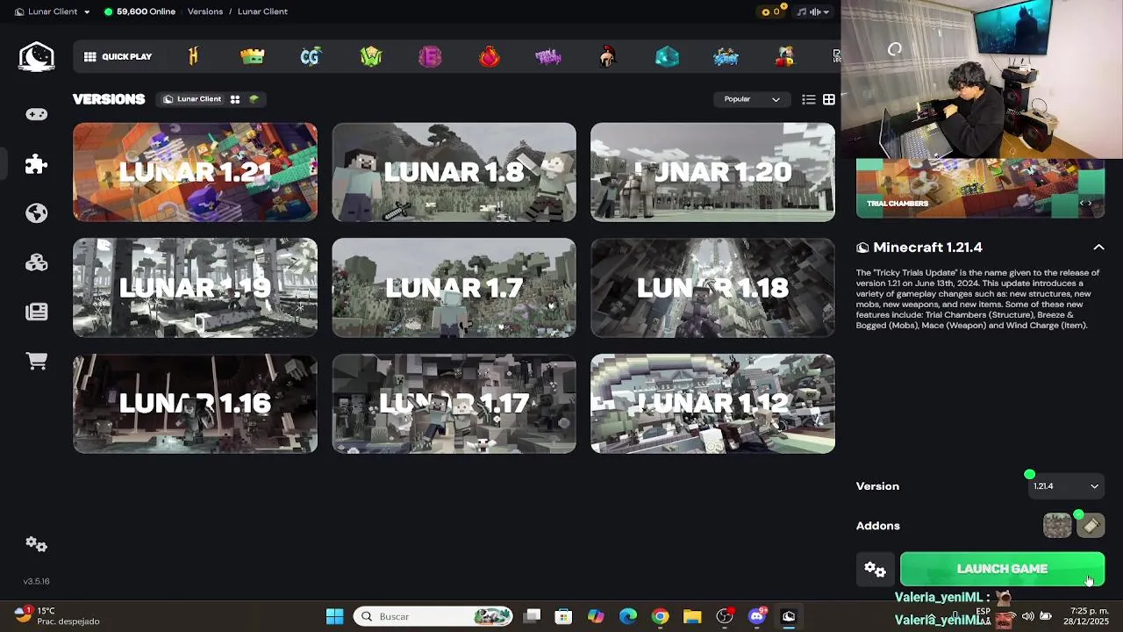The width and height of the screenshot is (1123, 632).
Task: Select the red flame server icon
Action: (489, 57)
